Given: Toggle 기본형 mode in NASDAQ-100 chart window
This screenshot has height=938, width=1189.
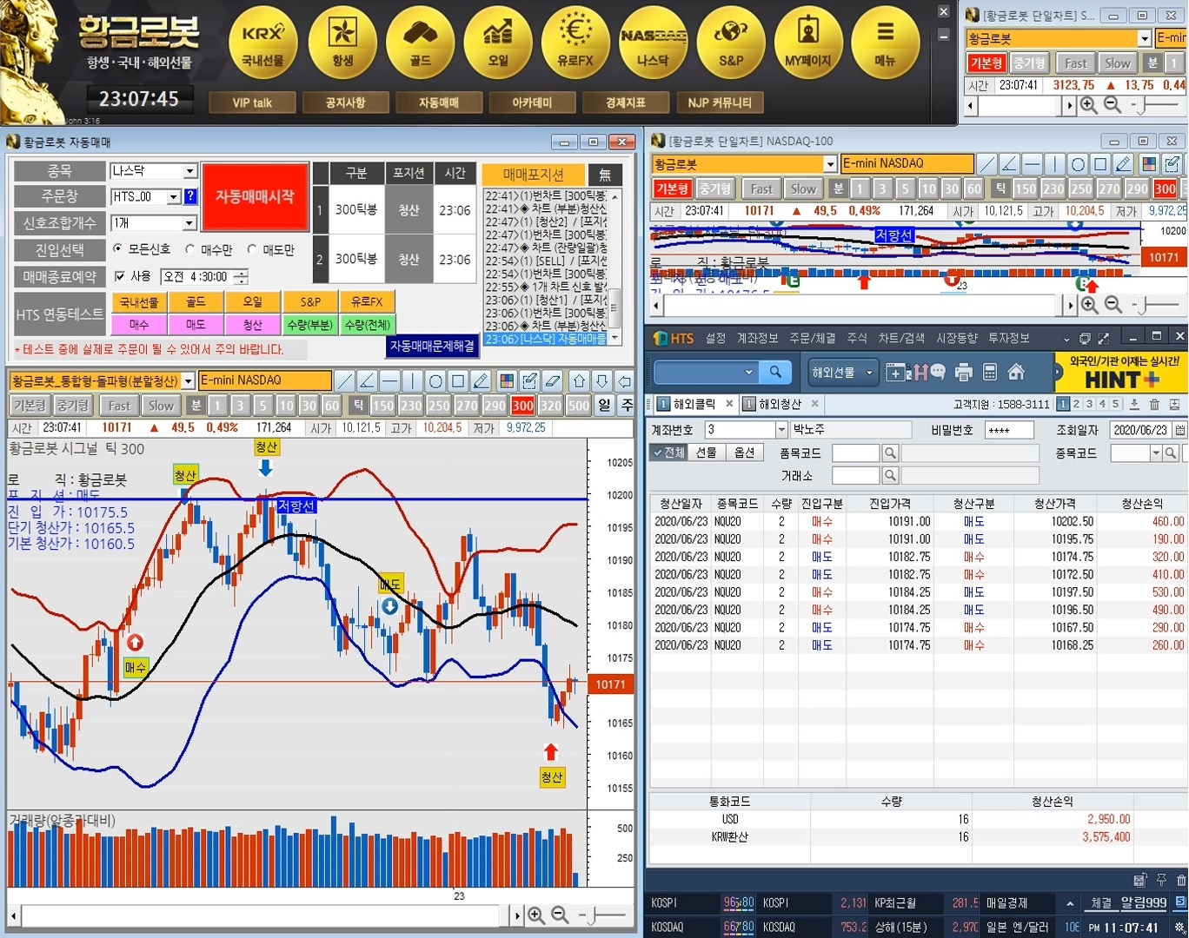Looking at the screenshot, I should 673,188.
